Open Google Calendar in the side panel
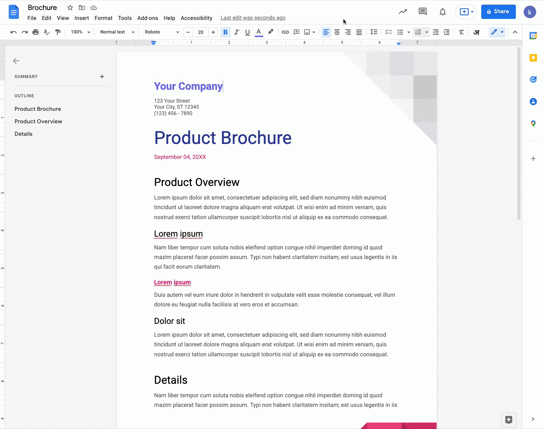The image size is (544, 429). point(533,35)
